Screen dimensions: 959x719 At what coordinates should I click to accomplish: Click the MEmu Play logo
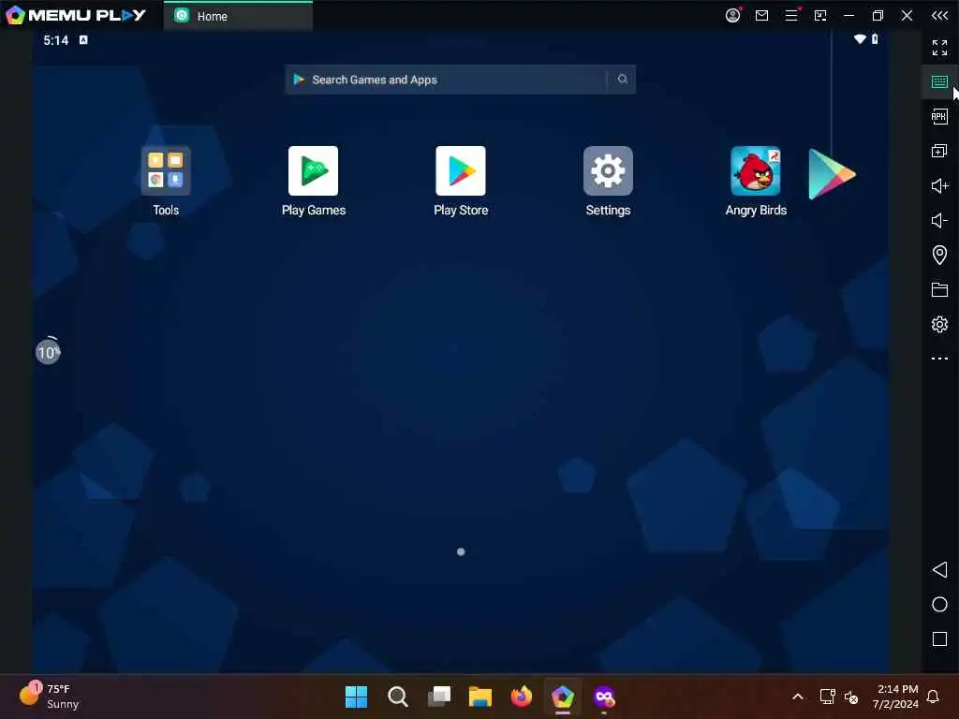[76, 15]
